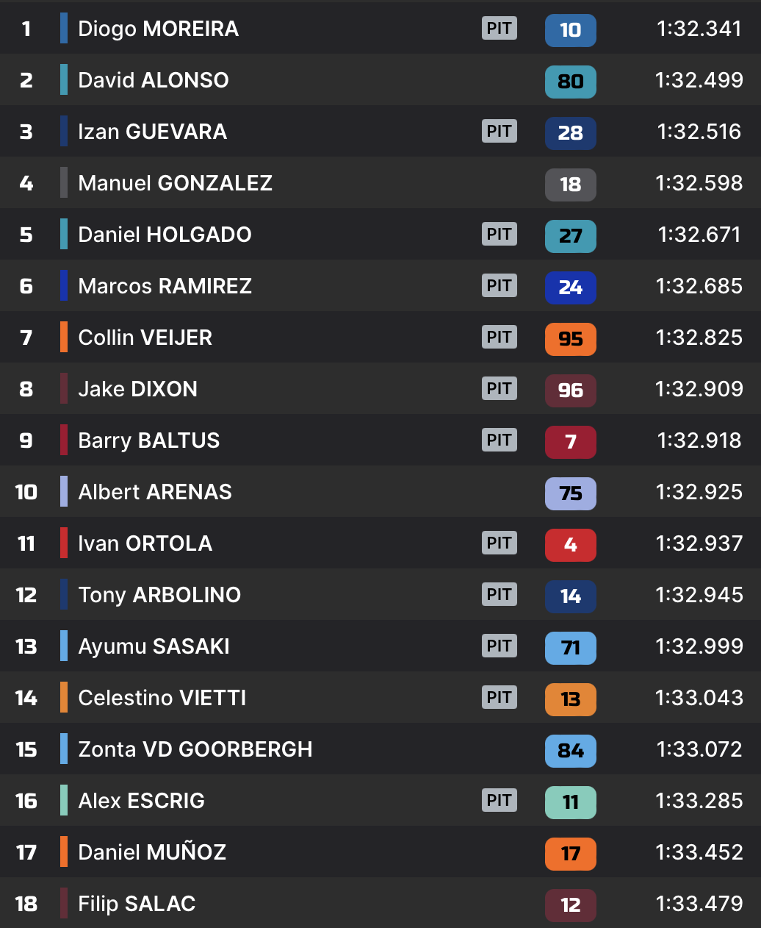Click Ivan Ortola's red number 4 badge
761x928 pixels.
(x=570, y=545)
